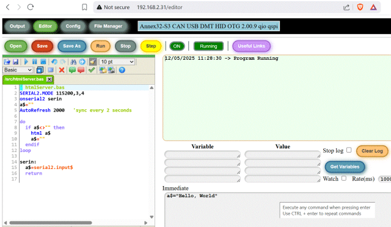The width and height of the screenshot is (391, 227).
Task: Open the Useful Links button
Action: click(x=251, y=46)
